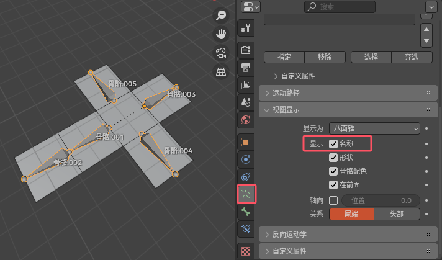Image resolution: width=442 pixels, height=260 pixels.
Task: Open the Render properties tab
Action: point(246,50)
